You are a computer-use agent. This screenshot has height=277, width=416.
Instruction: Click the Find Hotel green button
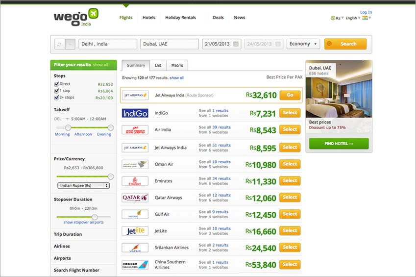pos(339,144)
